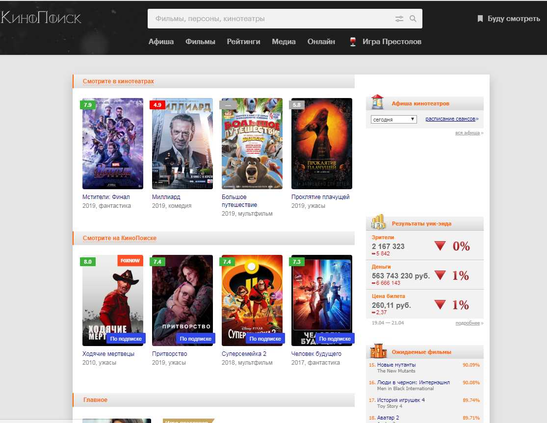Open Аватар 2 in expected films
This screenshot has width=547, height=423.
(388, 418)
